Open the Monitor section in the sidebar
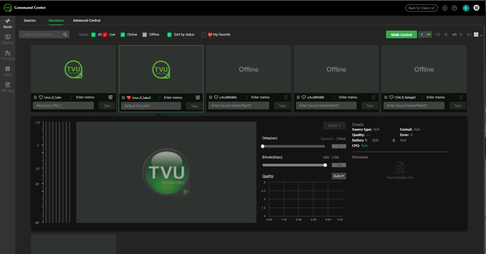Screen dimensions: 486x254 (8, 39)
